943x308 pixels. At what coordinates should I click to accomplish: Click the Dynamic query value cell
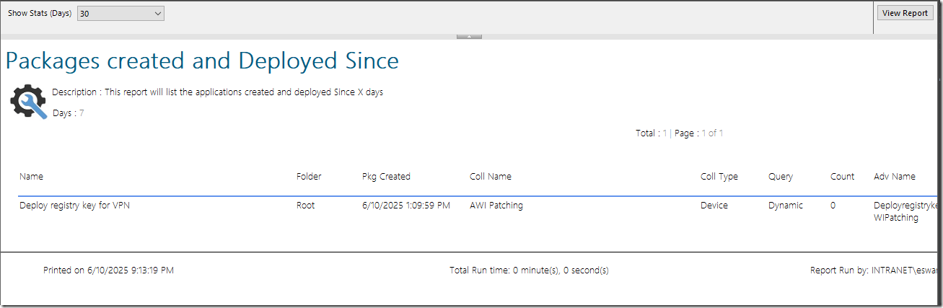(786, 206)
